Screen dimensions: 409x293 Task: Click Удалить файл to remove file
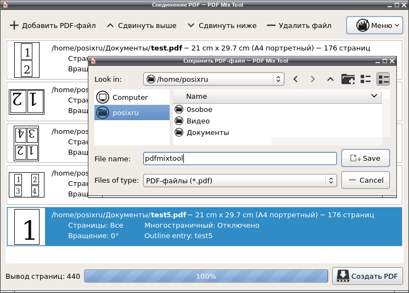coord(299,26)
